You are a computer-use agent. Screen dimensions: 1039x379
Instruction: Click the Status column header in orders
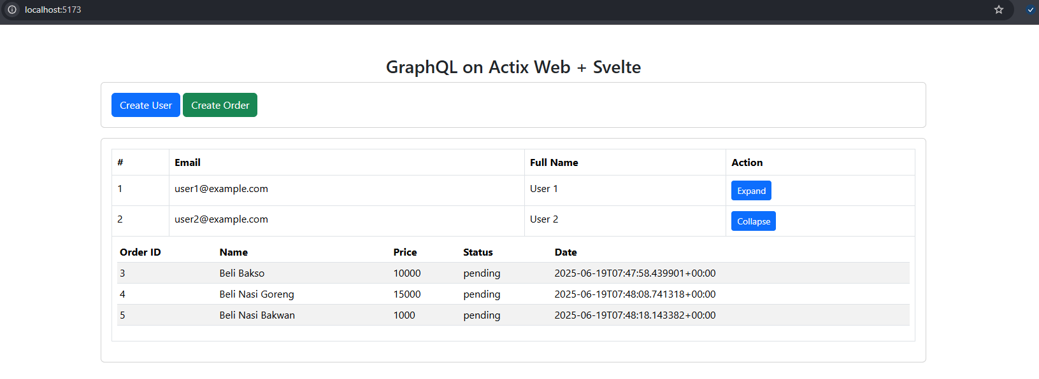pos(478,252)
